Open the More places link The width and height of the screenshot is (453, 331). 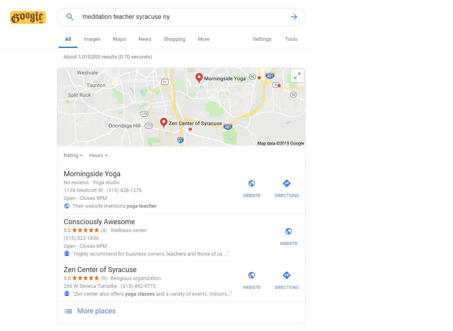pyautogui.click(x=96, y=311)
